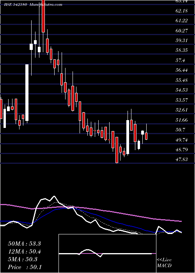This screenshot has height=273, width=195.
Task: Click the 48.79 price axis label
Action: (x=182, y=150)
